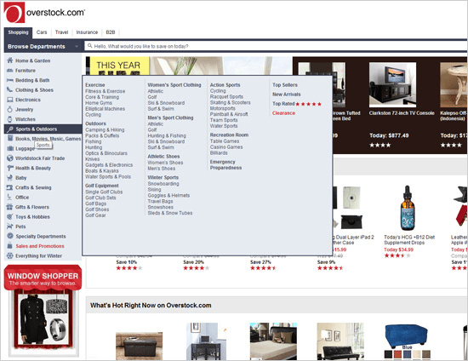
Task: Click the Health & Beauty hairdryer icon
Action: 10,168
